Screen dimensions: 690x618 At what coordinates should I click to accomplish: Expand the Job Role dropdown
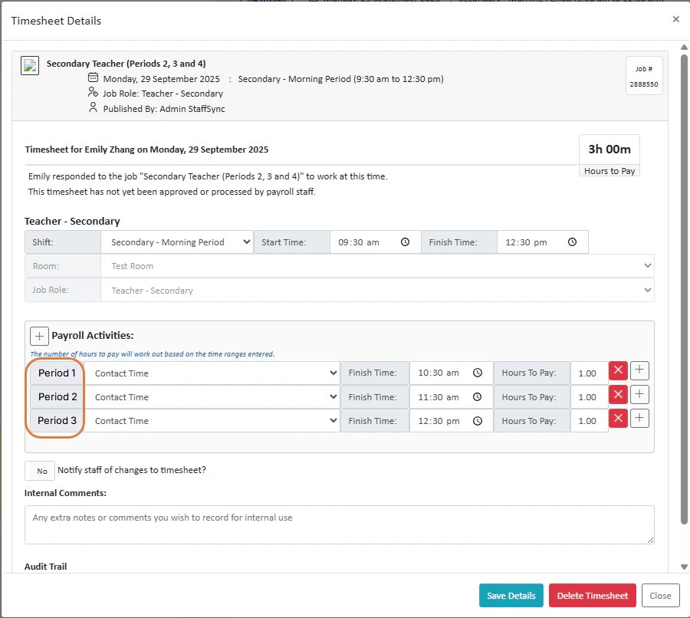pos(377,290)
